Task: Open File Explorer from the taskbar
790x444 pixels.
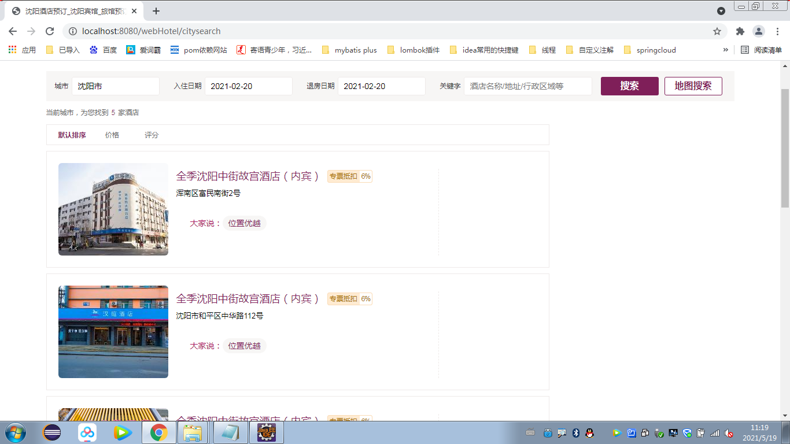Action: tap(193, 432)
